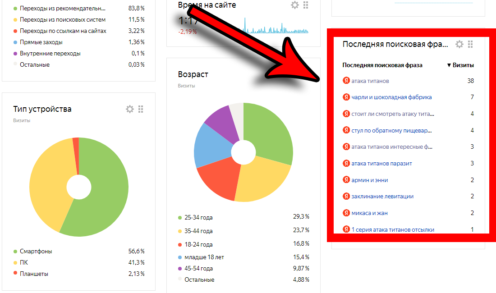The image size is (496, 293).
Task: Toggle 45-54 года legend purple dot
Action: 179,269
